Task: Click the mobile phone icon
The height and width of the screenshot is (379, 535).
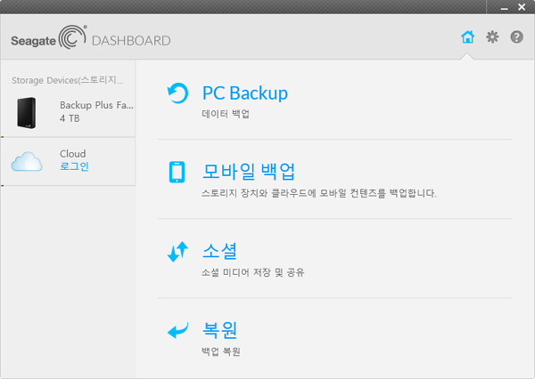Action: click(177, 172)
